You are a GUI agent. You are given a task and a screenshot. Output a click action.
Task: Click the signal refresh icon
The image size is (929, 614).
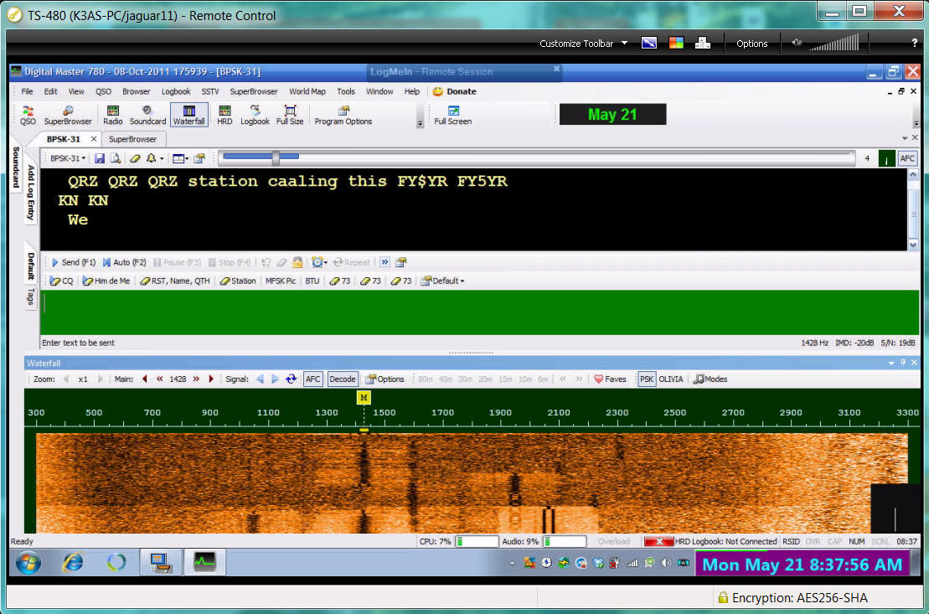point(291,379)
